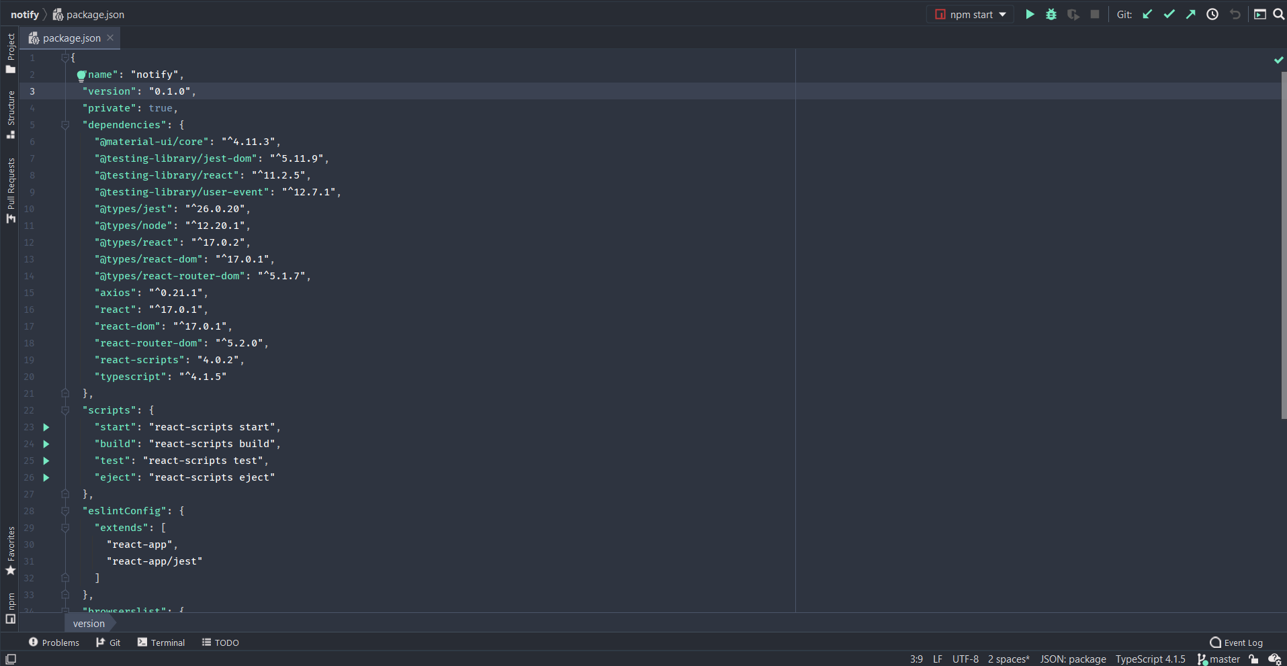Run the "eject" script gutter arrow

[x=46, y=477]
